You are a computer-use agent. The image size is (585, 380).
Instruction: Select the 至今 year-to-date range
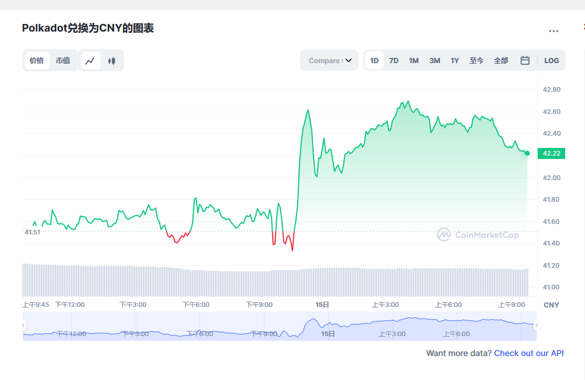[x=476, y=60]
